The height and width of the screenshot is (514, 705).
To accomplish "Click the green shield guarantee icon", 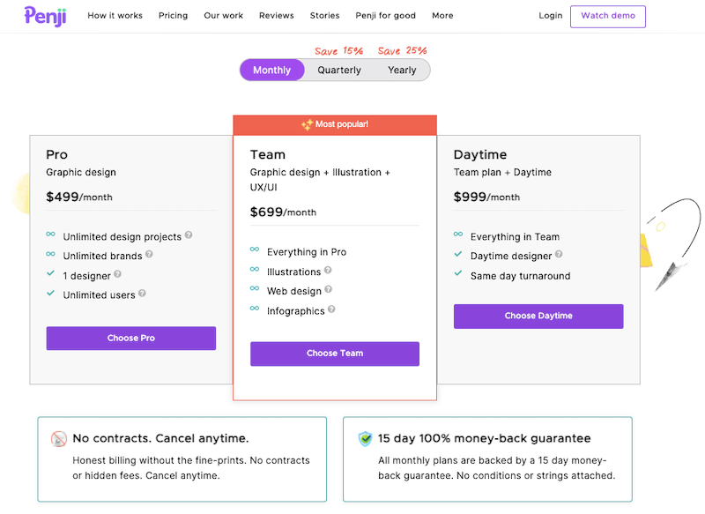I will (365, 438).
